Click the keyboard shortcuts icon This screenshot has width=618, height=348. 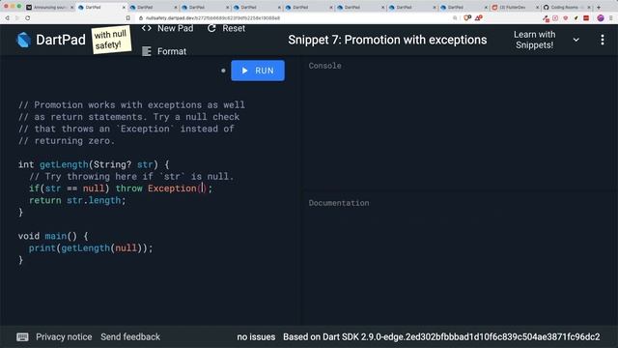click(x=22, y=337)
